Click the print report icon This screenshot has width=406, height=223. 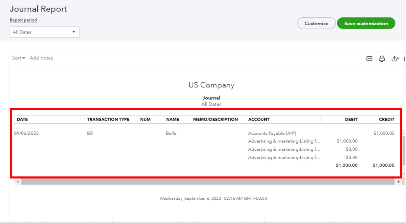pos(382,59)
